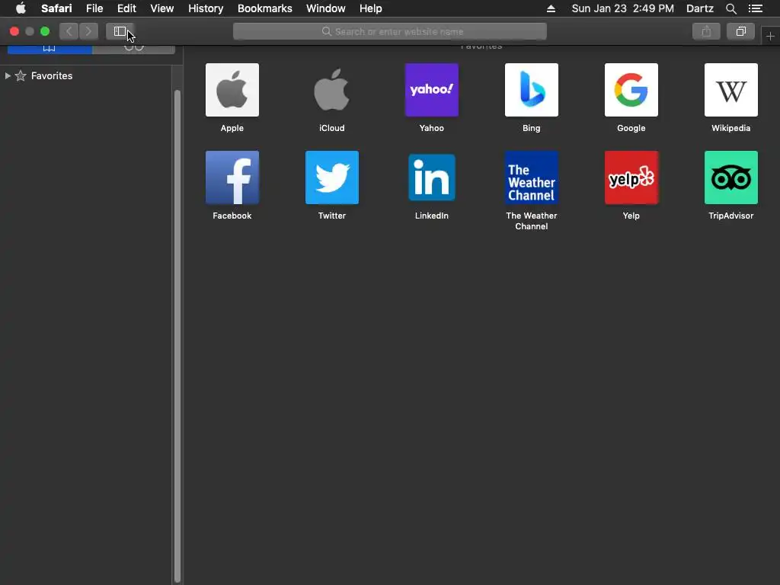Click the date and time in menu bar

[x=622, y=8]
